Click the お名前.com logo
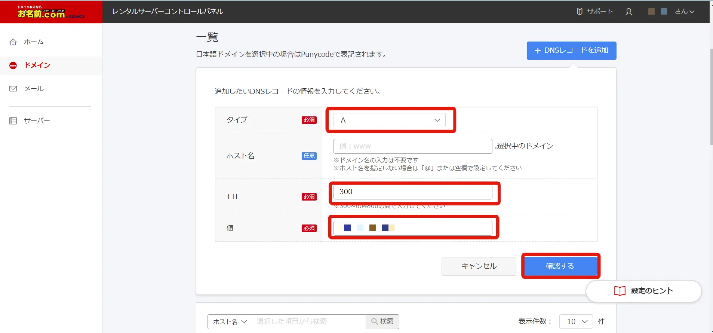 point(51,12)
